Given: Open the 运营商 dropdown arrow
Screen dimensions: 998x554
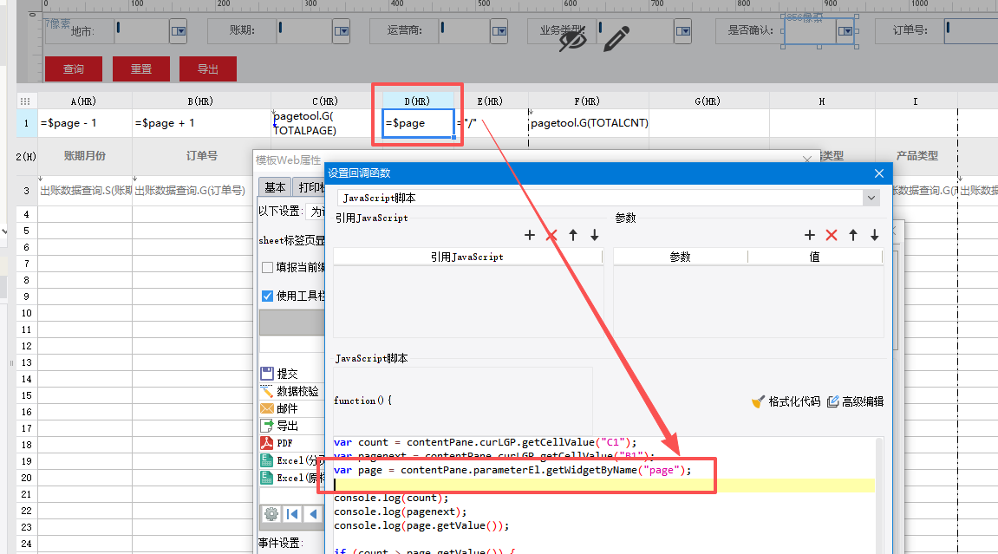Looking at the screenshot, I should 499,31.
